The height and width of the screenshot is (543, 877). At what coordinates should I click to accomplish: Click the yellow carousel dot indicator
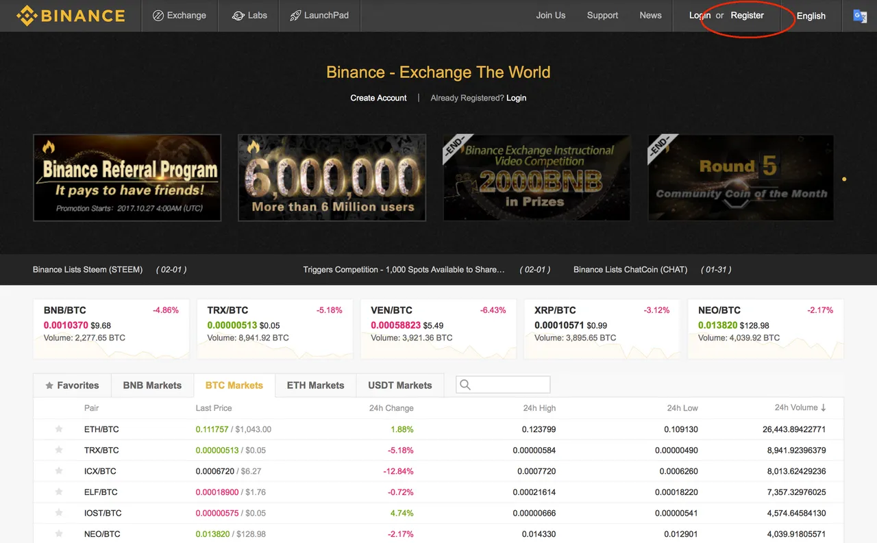coord(844,179)
